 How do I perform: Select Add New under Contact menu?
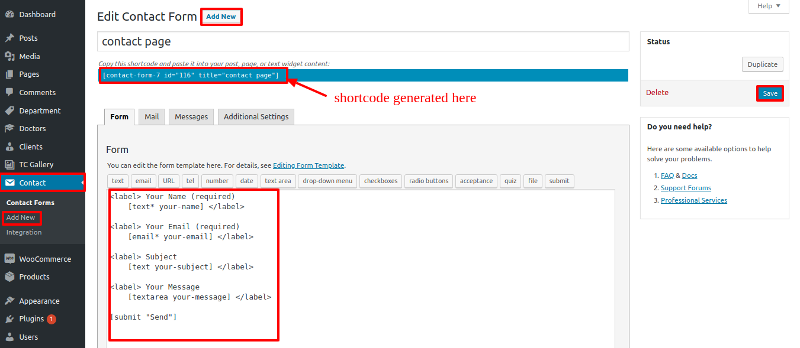click(x=21, y=217)
